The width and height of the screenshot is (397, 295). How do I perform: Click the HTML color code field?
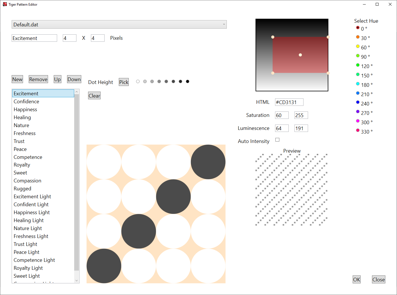click(289, 102)
